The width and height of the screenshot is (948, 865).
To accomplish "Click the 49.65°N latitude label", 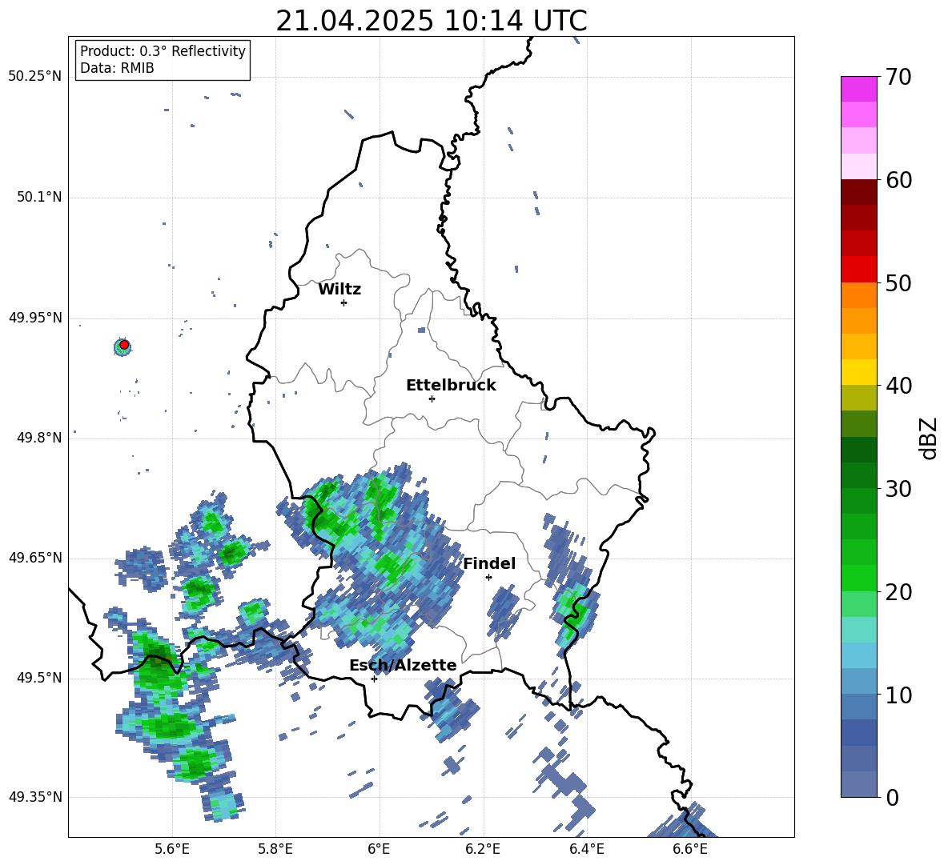I will [x=35, y=558].
